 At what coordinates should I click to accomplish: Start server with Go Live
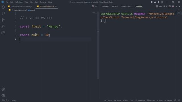click(x=151, y=100)
